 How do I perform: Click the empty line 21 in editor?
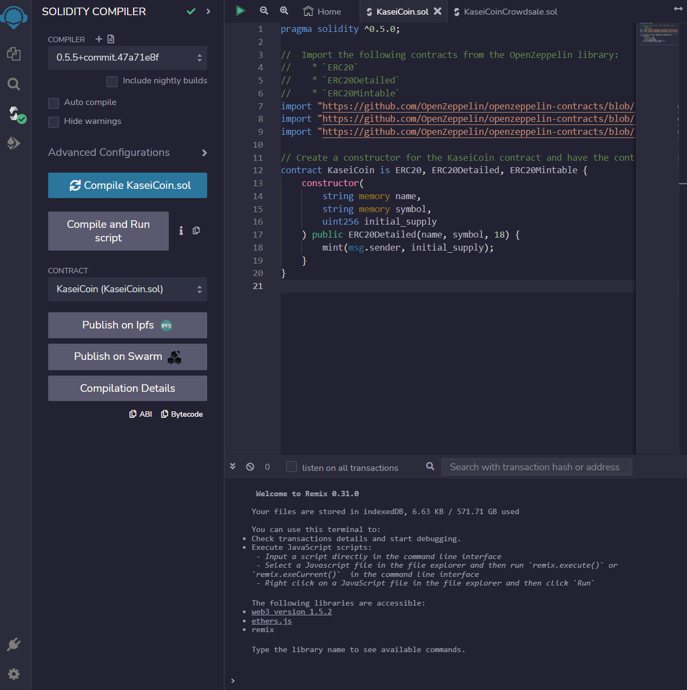tap(457, 286)
